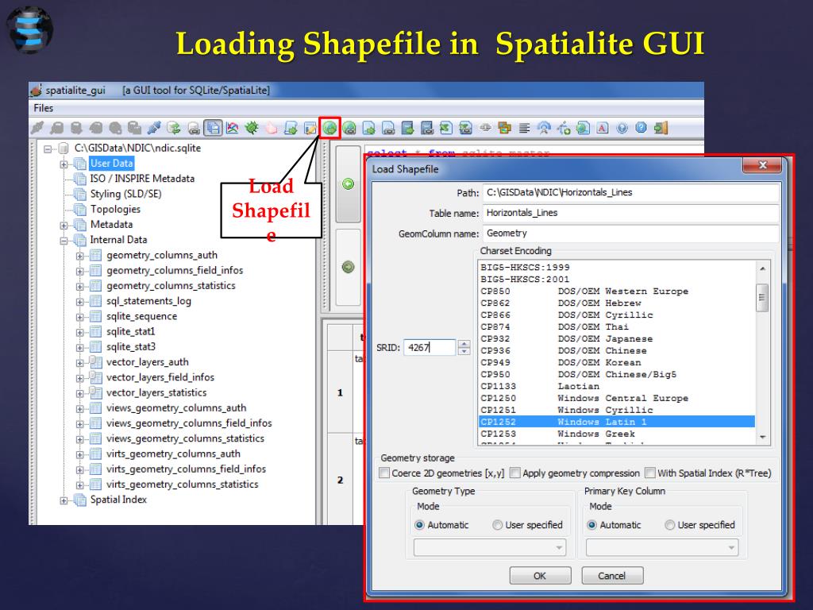Open the Files menu

[44, 108]
